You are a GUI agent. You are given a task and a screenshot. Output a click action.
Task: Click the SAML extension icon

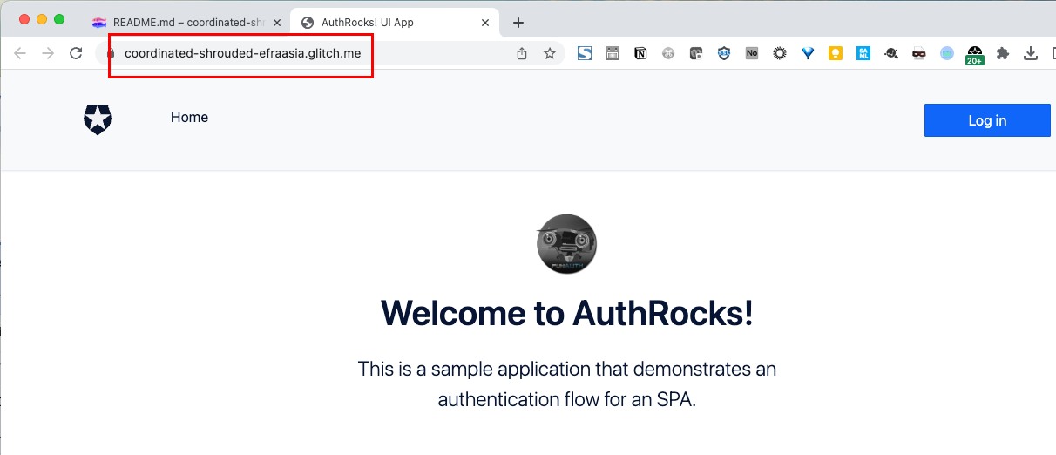(863, 53)
